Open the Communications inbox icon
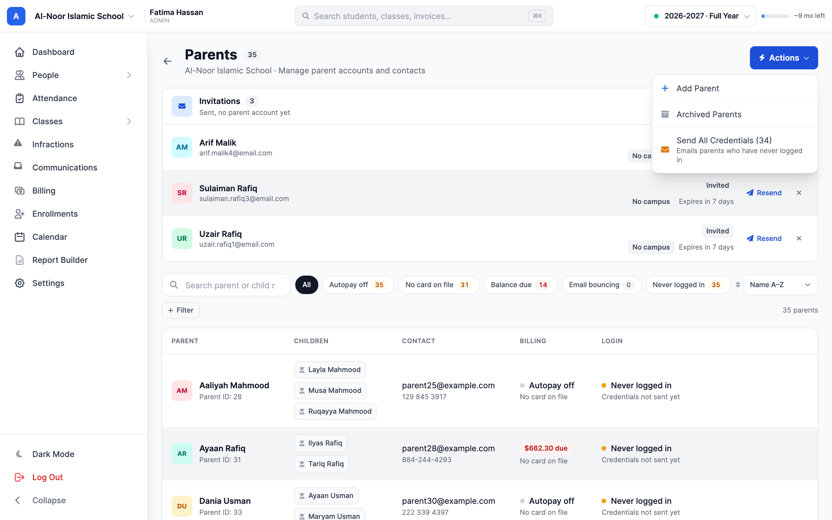 tap(18, 166)
